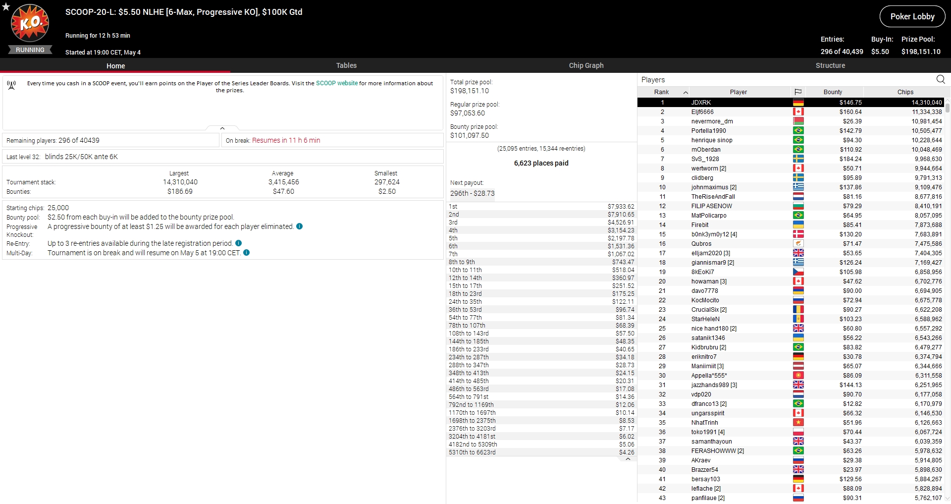Click b0nk3ym0y12's Denmark flag icon
This screenshot has width=951, height=504.
(798, 234)
